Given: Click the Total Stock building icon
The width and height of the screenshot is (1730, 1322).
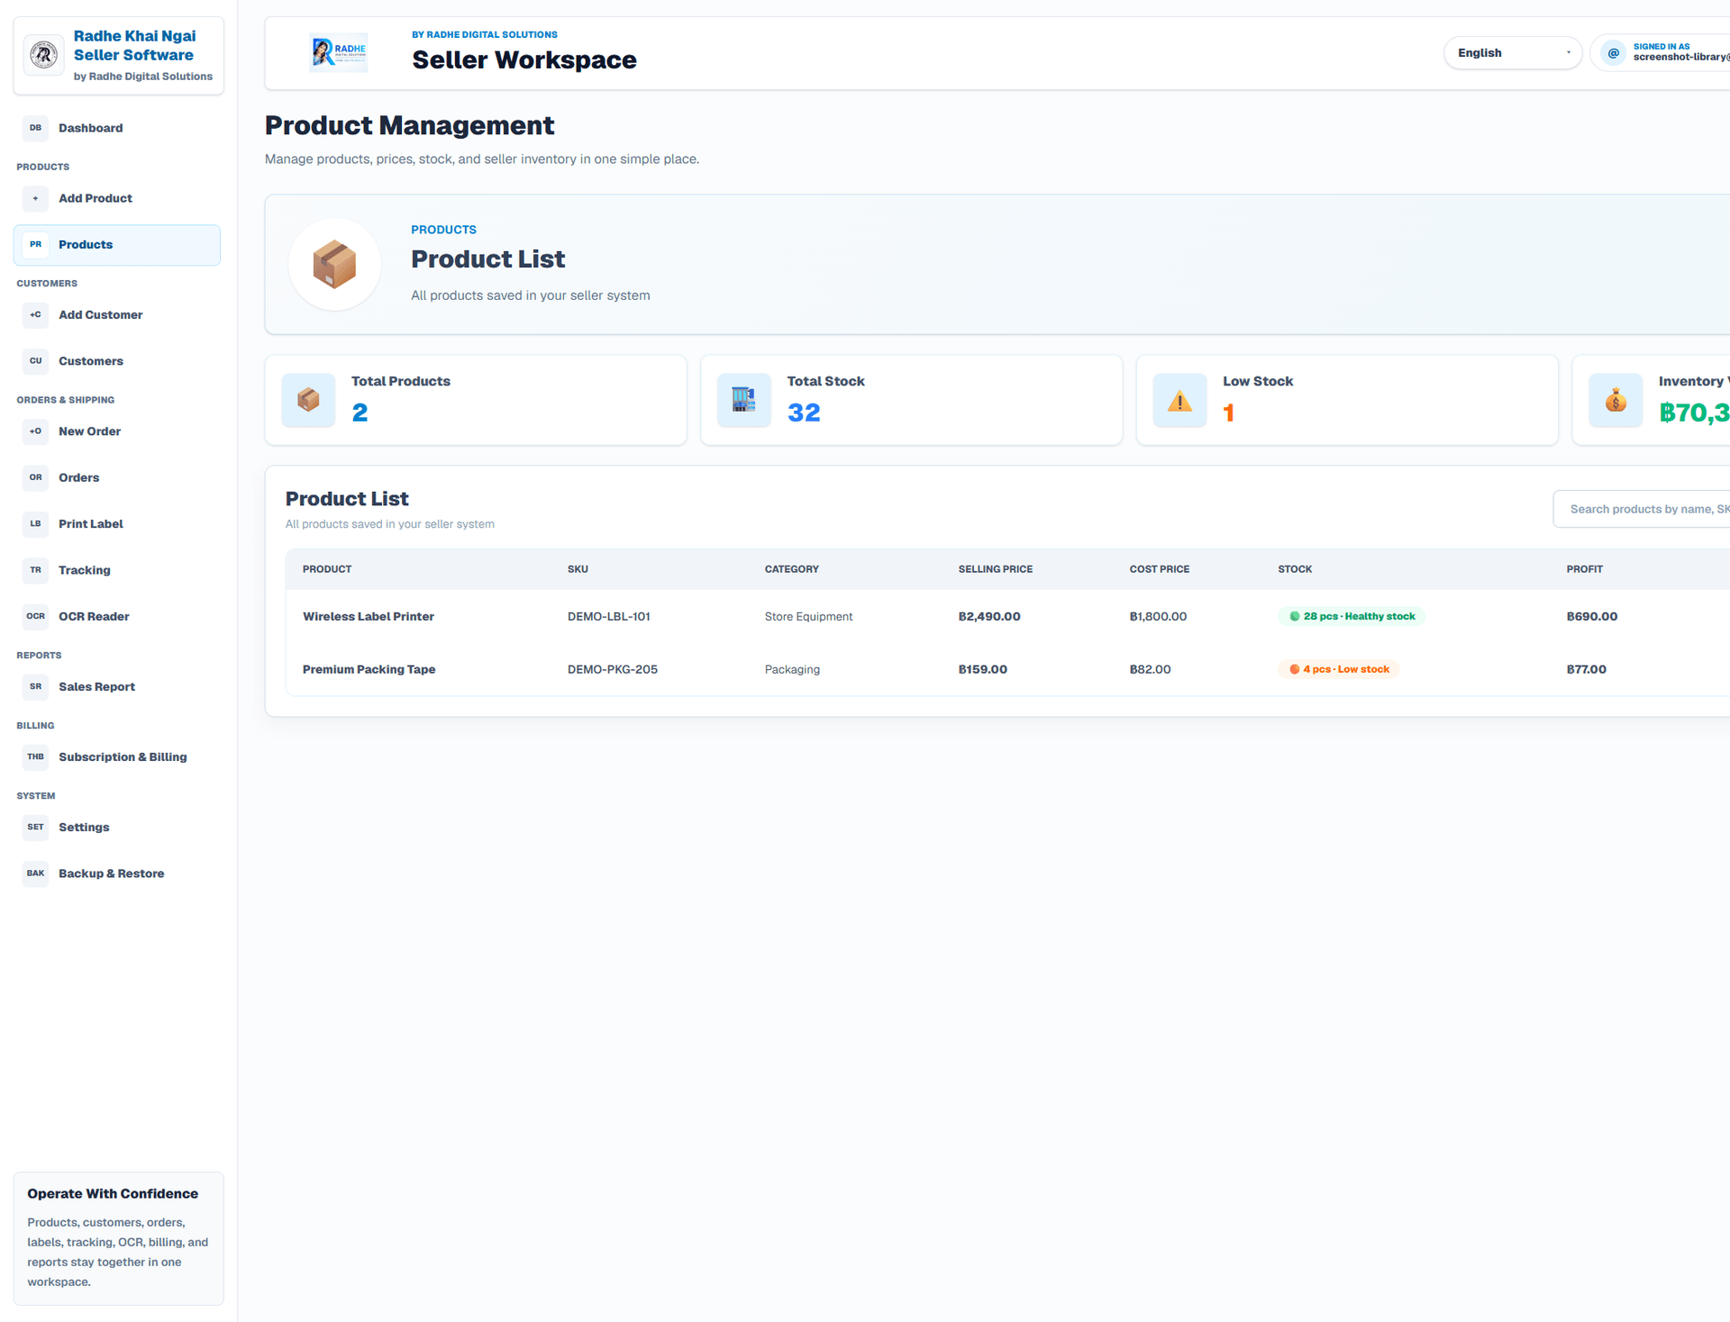Looking at the screenshot, I should [744, 401].
